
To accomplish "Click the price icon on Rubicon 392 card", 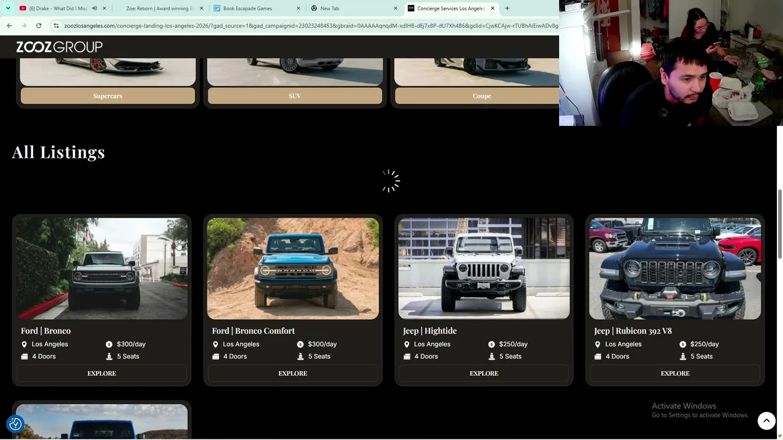I will pyautogui.click(x=683, y=345).
